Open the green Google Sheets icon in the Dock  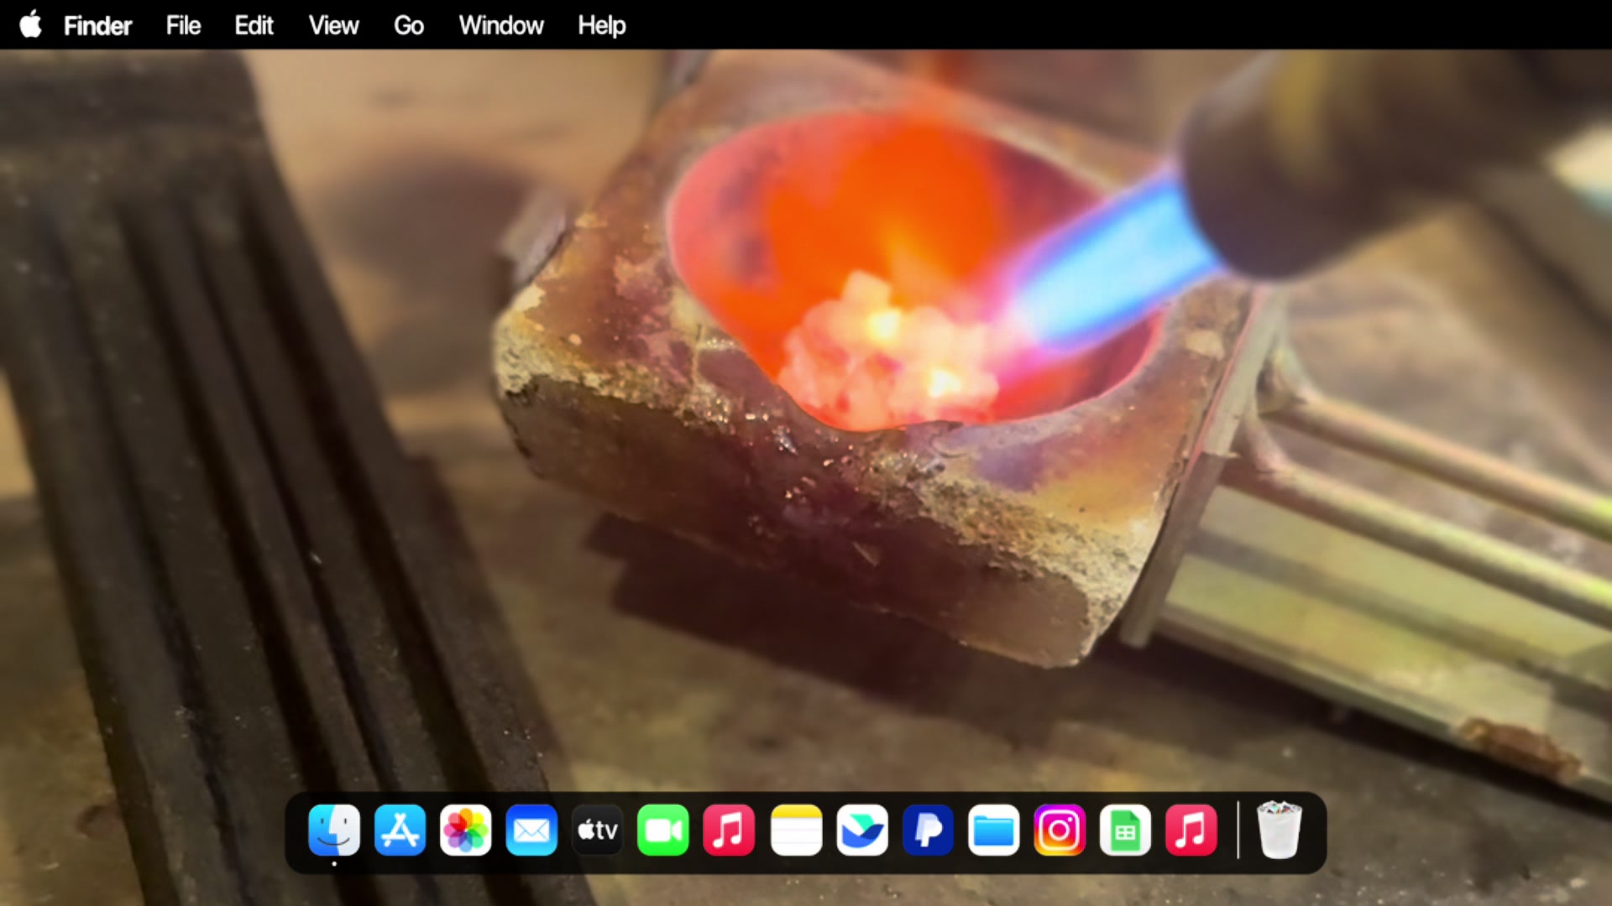click(1125, 830)
